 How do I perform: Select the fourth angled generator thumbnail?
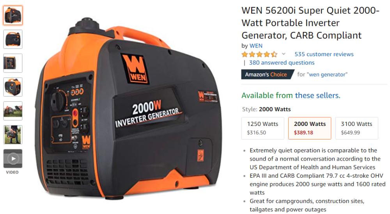[x=13, y=87]
